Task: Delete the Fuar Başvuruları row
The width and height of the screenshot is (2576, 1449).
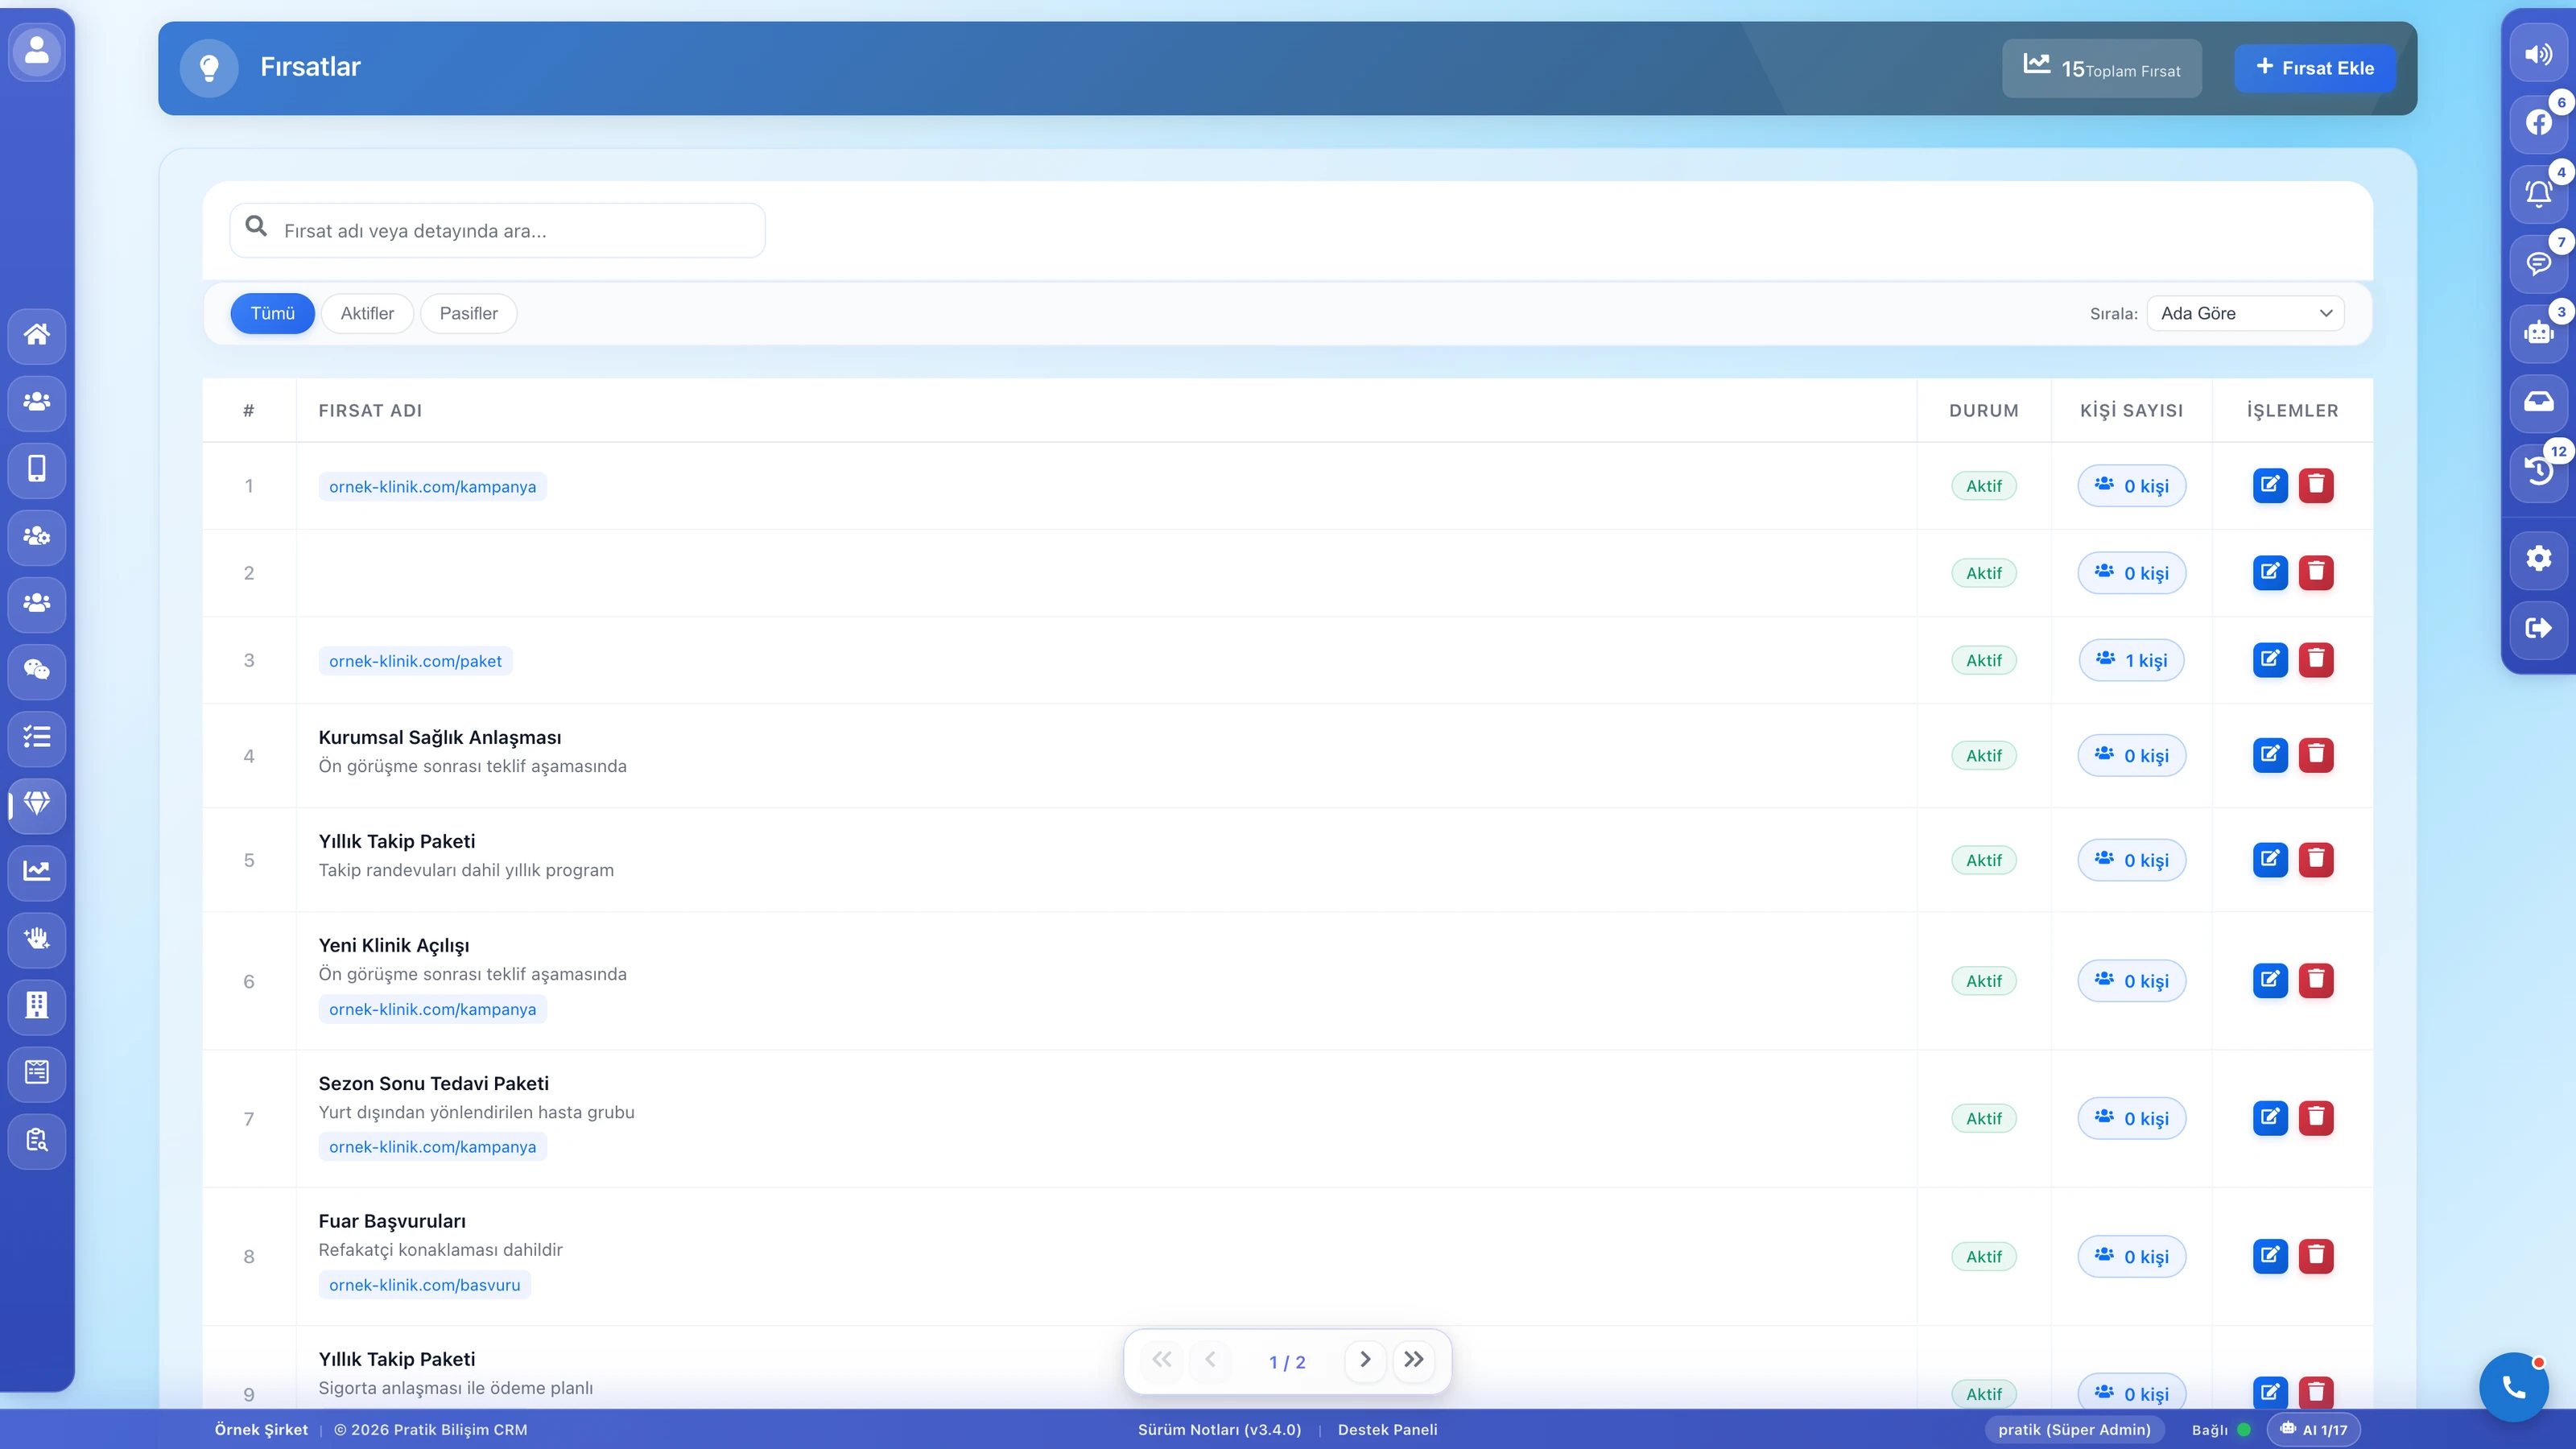Action: pyautogui.click(x=2316, y=1256)
